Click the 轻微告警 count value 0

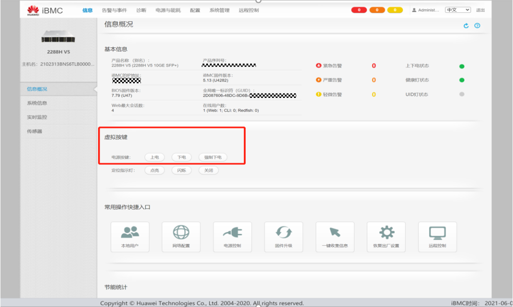click(x=374, y=95)
